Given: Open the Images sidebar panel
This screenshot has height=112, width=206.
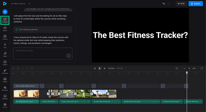Looking at the screenshot, I should pos(5,80).
